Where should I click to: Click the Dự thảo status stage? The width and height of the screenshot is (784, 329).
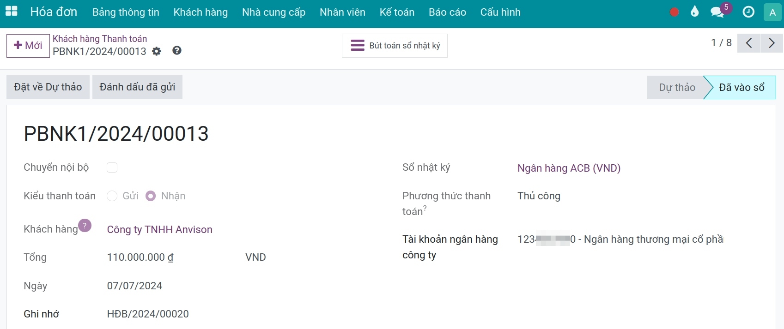[x=677, y=87]
